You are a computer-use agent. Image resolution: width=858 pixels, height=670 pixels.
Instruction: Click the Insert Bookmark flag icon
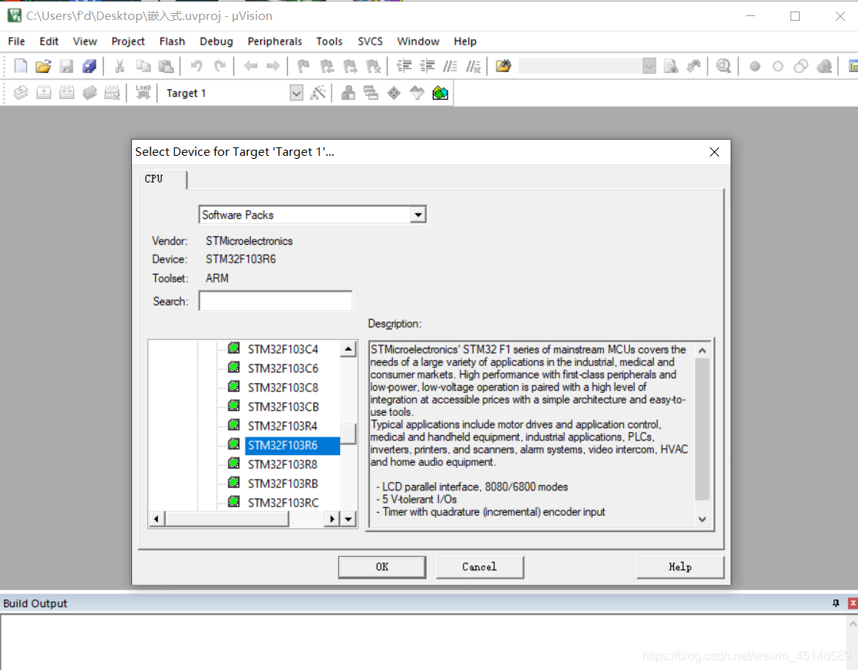tap(303, 66)
